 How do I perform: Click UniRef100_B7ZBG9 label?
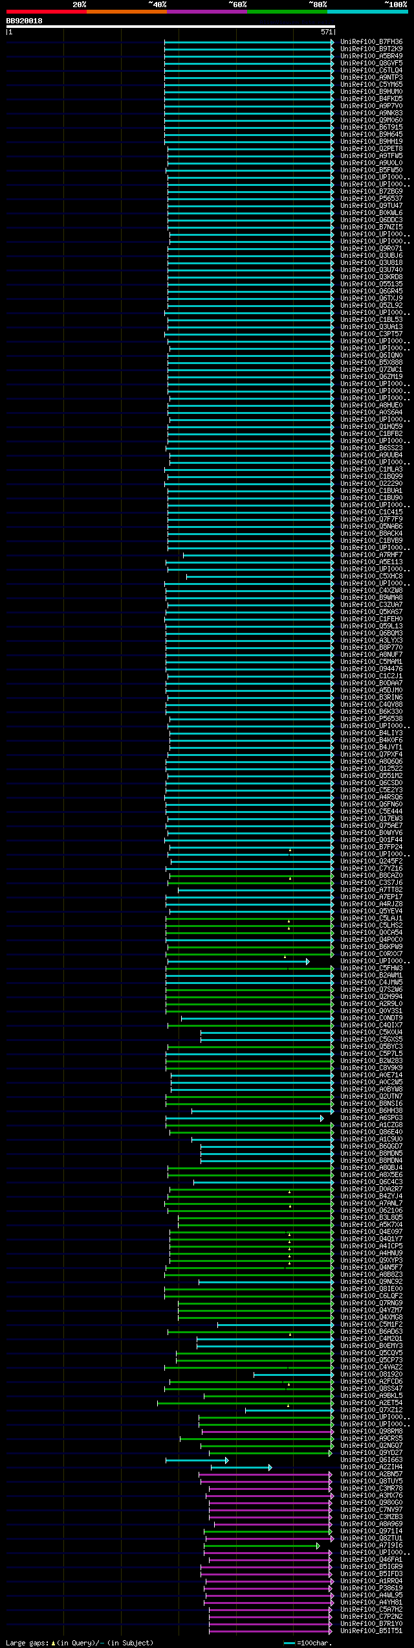(371, 191)
